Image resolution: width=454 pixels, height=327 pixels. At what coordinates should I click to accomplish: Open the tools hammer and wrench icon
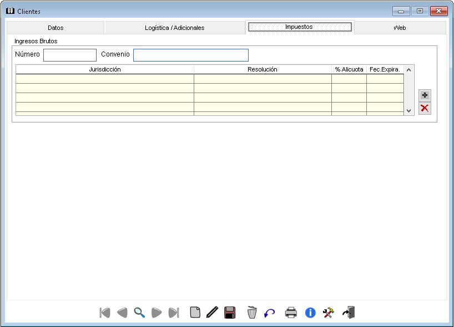tap(329, 313)
